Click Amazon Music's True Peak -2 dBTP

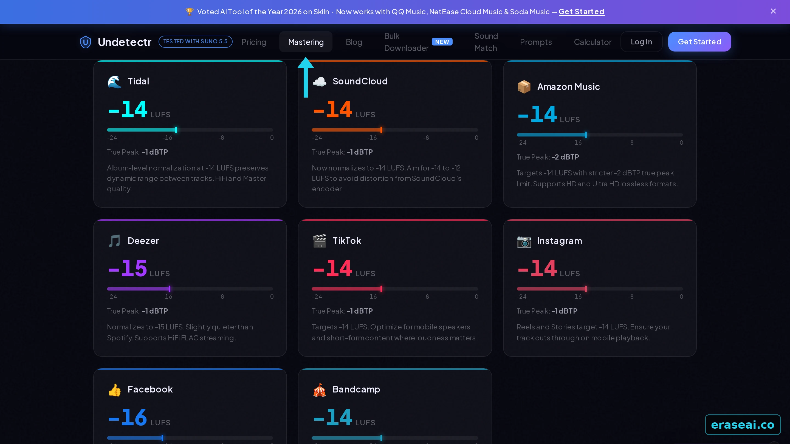coord(548,157)
